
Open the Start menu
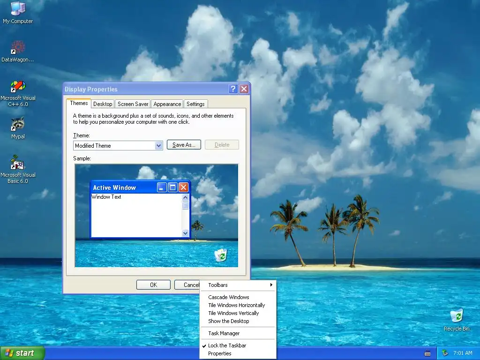click(22, 353)
